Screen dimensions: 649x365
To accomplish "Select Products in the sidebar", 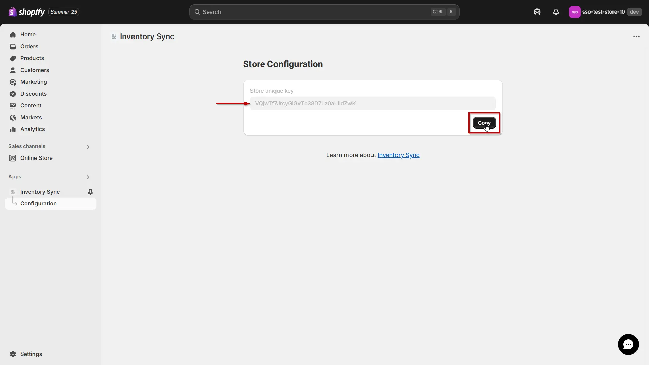I will click(x=32, y=58).
